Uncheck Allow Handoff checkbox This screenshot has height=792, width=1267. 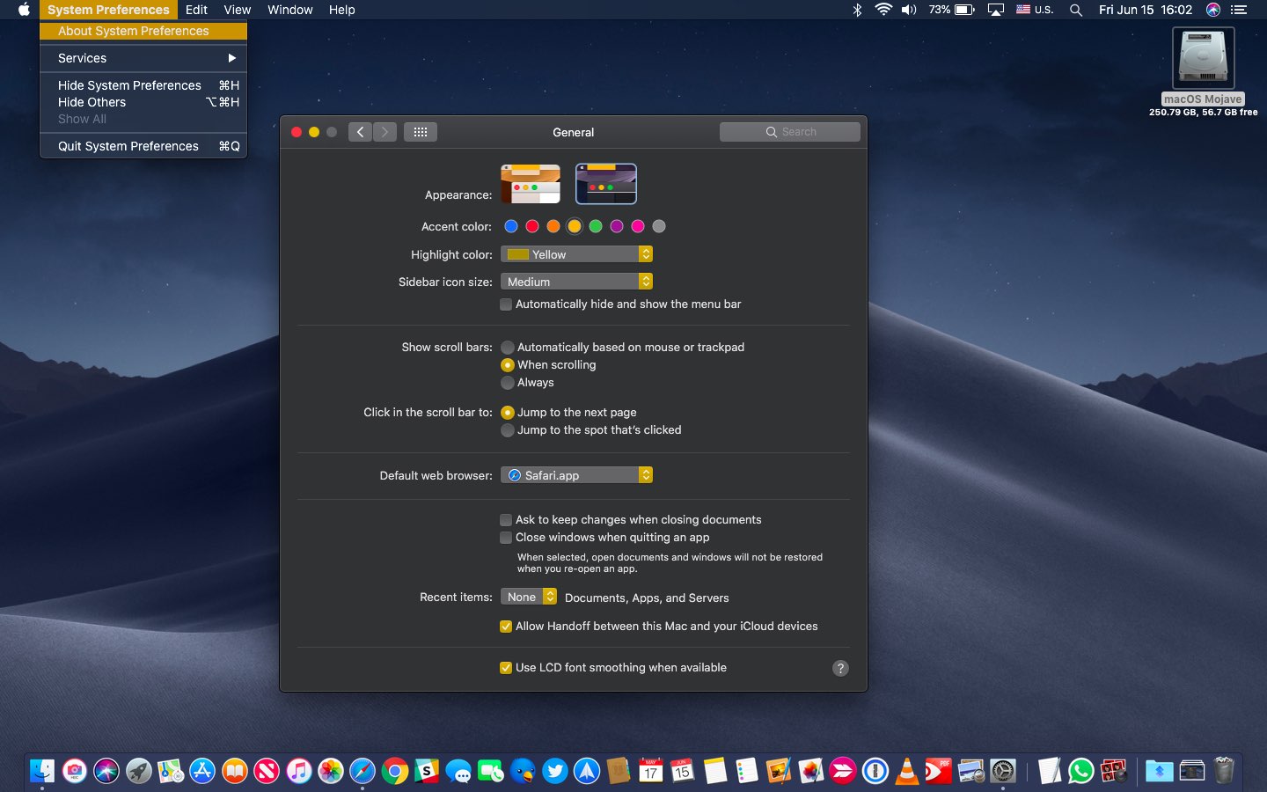506,627
